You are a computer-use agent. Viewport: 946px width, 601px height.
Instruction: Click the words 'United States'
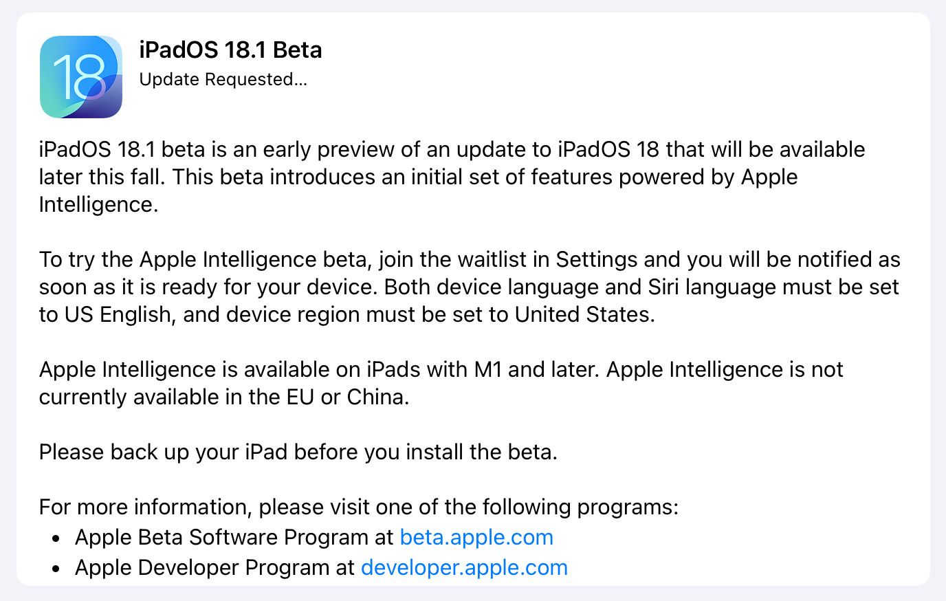pyautogui.click(x=584, y=314)
